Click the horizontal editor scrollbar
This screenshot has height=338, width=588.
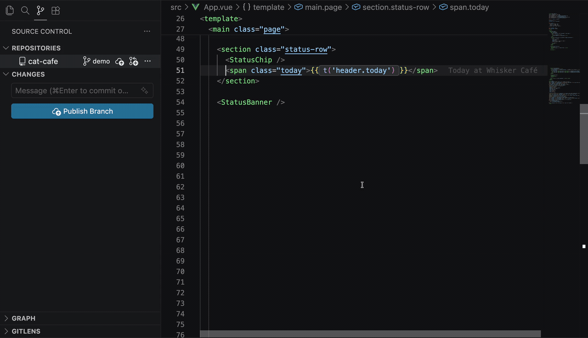point(370,334)
